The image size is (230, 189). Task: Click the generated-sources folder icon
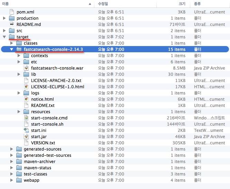click(x=19, y=149)
